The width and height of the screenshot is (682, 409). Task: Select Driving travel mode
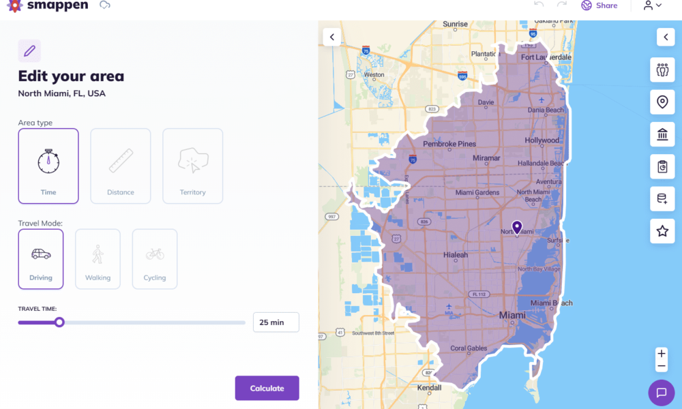point(41,259)
